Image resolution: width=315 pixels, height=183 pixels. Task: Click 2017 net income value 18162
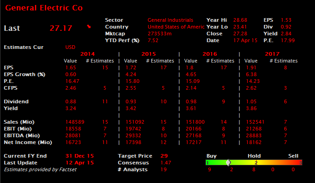point(254,142)
